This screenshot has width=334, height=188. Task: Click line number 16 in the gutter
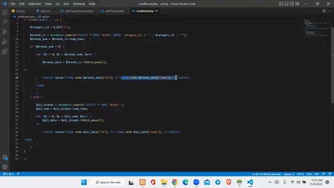tap(17, 62)
